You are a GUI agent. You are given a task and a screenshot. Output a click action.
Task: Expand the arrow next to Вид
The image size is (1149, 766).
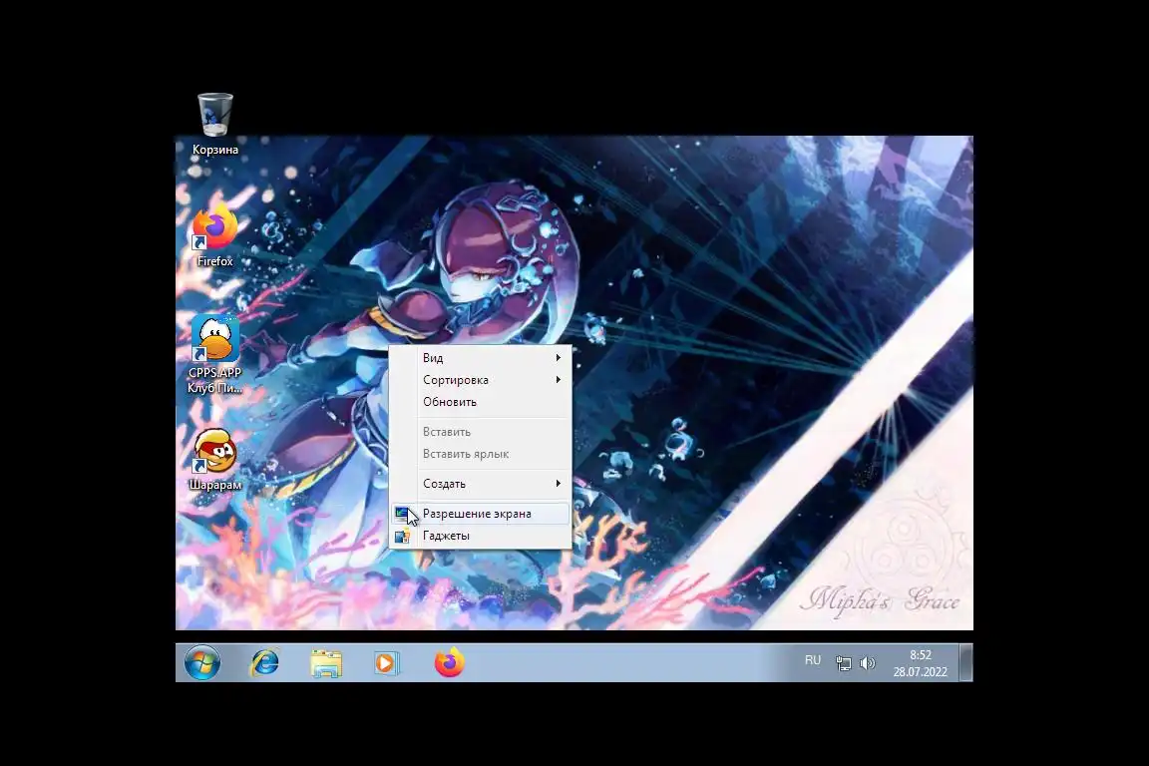point(559,358)
